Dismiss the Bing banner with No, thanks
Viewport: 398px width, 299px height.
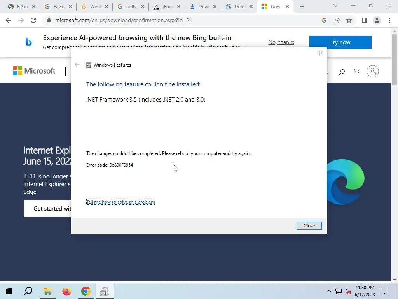coord(281,42)
